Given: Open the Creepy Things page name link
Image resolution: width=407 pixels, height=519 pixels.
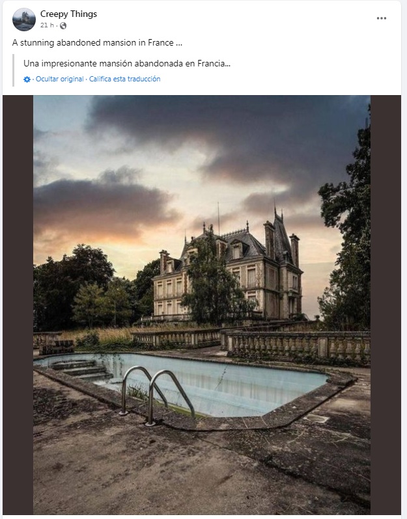Looking at the screenshot, I should click(x=68, y=14).
